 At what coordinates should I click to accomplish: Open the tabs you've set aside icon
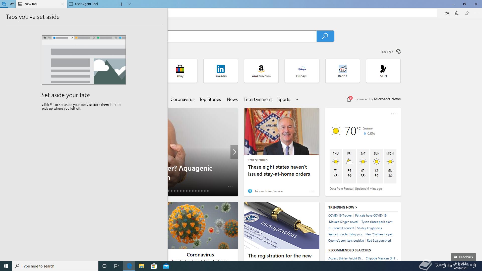[4, 4]
